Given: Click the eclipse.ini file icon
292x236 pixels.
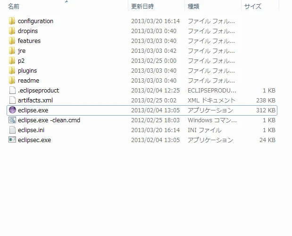Looking at the screenshot, I should click(12, 130).
